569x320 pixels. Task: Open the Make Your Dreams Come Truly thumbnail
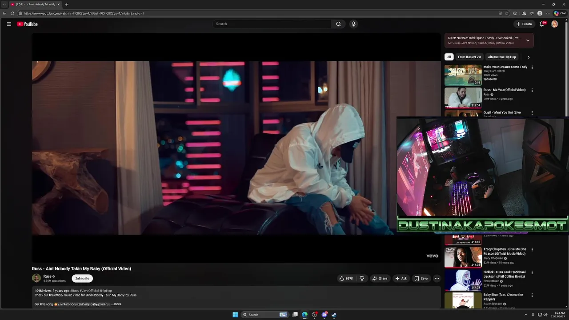463,75
